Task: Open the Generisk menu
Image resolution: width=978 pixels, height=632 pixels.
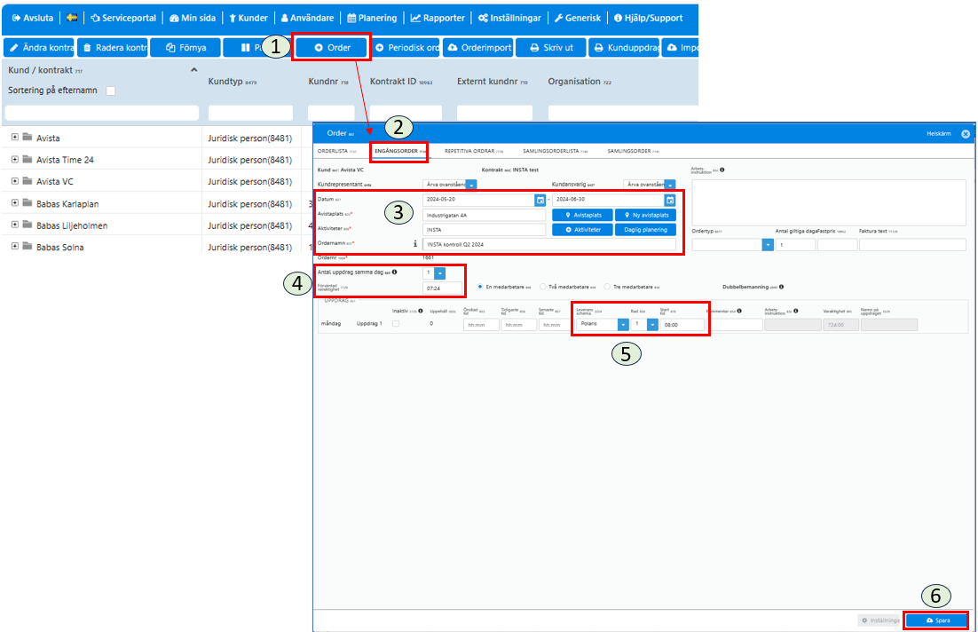Action: [x=578, y=18]
